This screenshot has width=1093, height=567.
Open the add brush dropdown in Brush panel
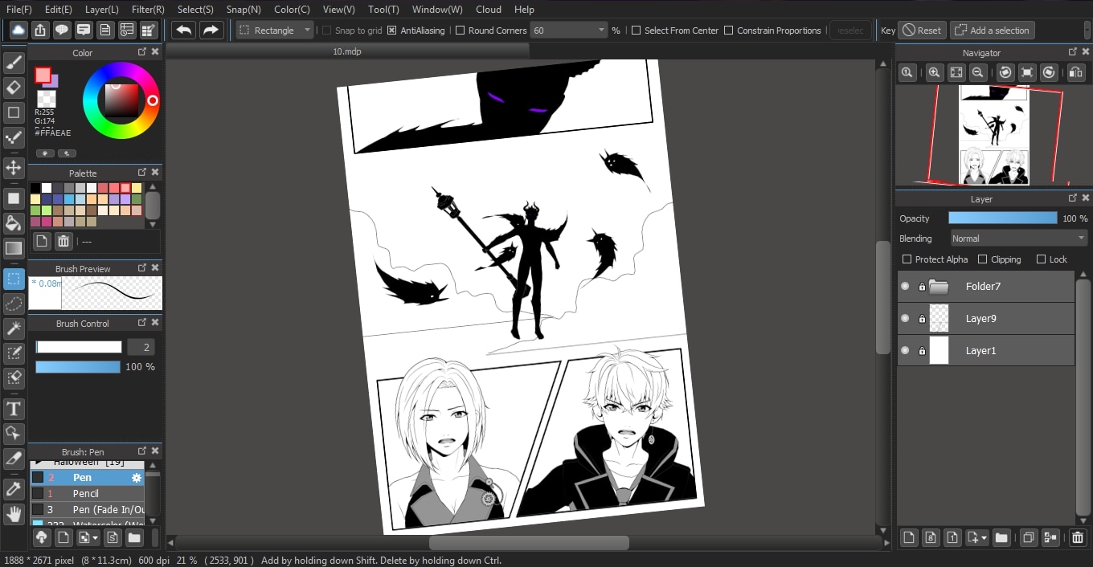[88, 537]
